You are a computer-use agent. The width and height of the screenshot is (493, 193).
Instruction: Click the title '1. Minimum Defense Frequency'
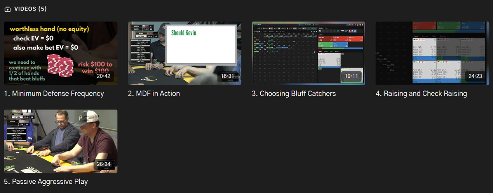[54, 94]
